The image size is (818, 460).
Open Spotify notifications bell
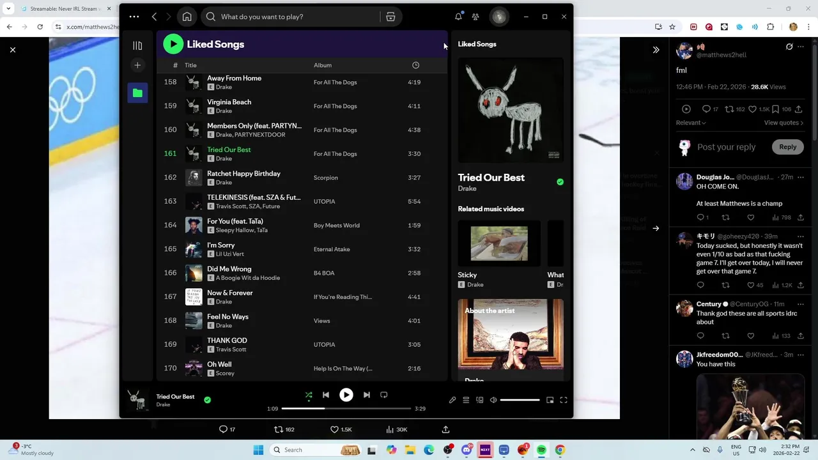coord(458,17)
